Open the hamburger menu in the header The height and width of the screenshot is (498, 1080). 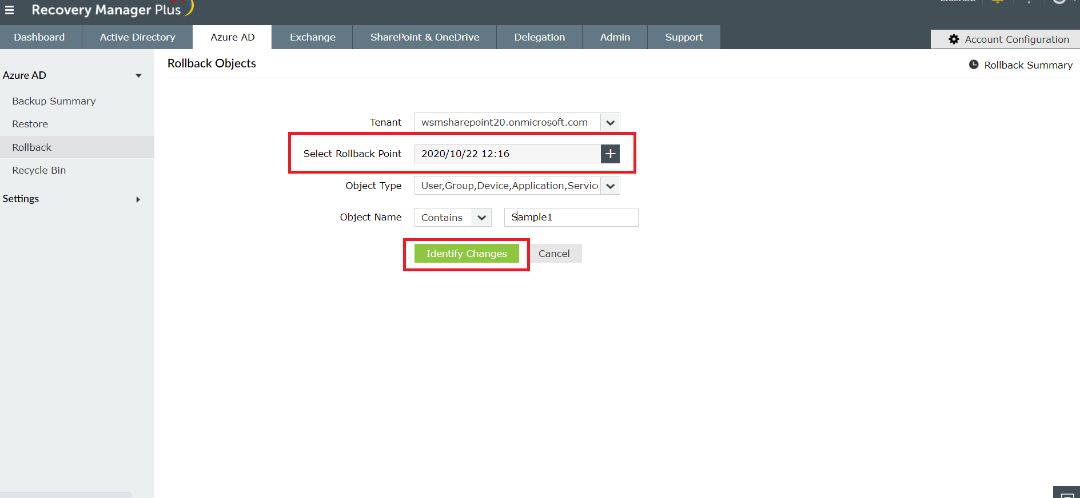click(9, 10)
